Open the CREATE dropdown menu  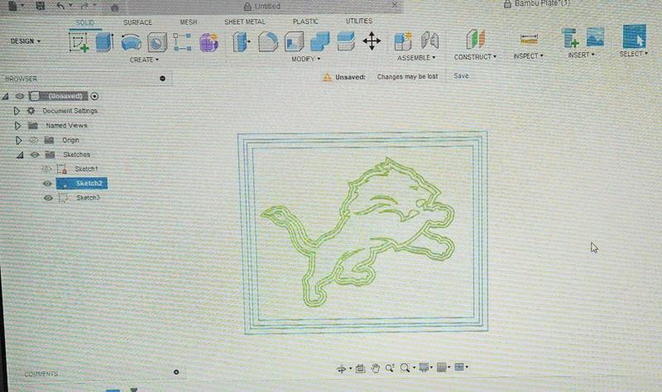pos(144,60)
